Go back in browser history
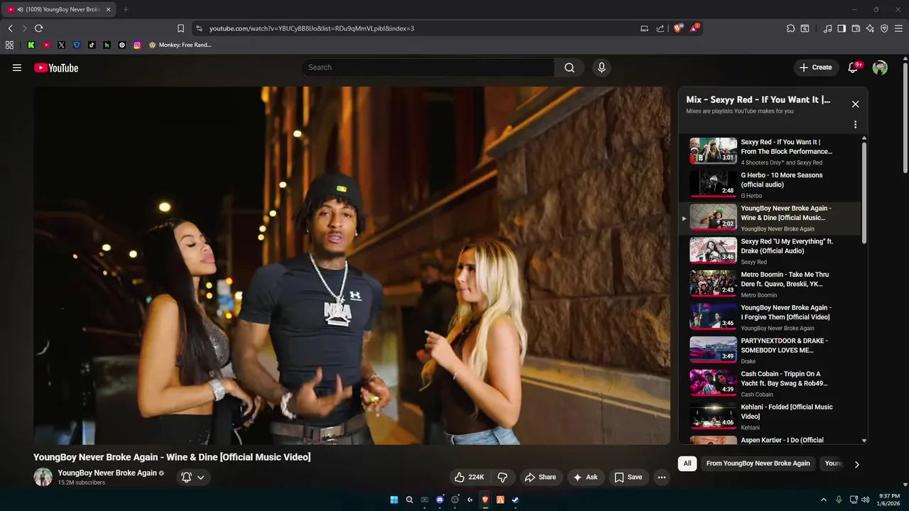Viewport: 909px width, 511px height. [10, 28]
